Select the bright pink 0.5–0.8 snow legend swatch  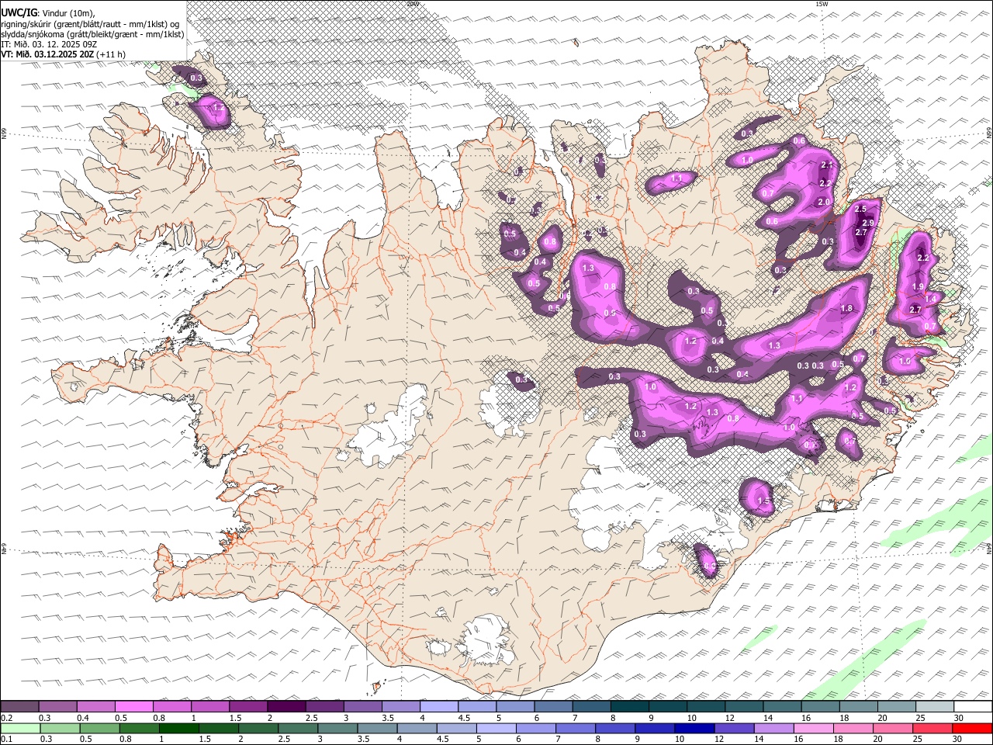pos(134,706)
